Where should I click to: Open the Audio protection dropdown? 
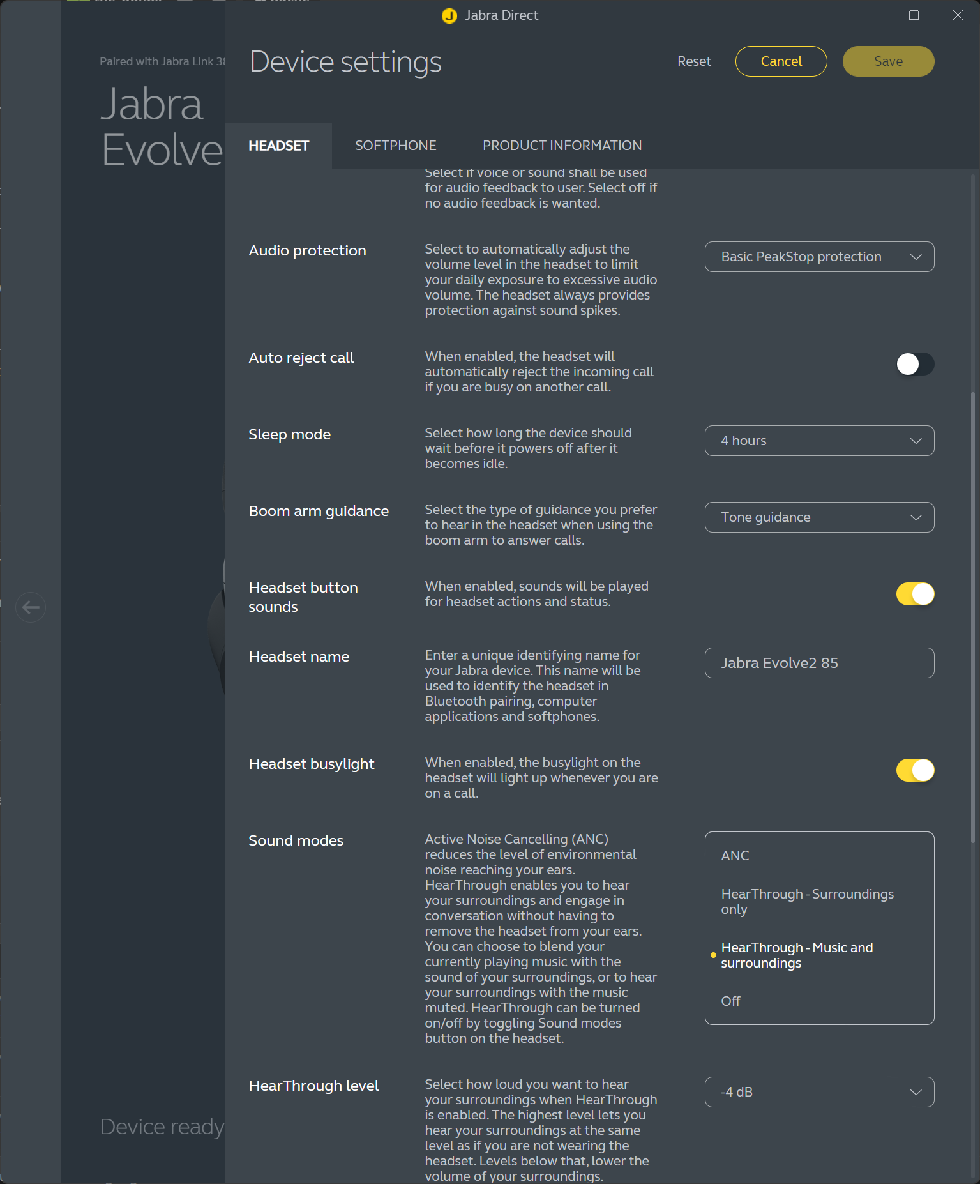pos(819,257)
